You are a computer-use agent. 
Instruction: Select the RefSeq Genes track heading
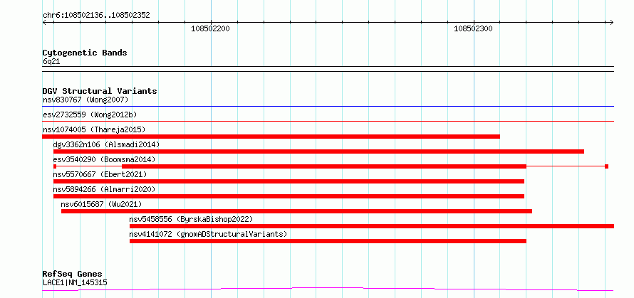click(72, 275)
